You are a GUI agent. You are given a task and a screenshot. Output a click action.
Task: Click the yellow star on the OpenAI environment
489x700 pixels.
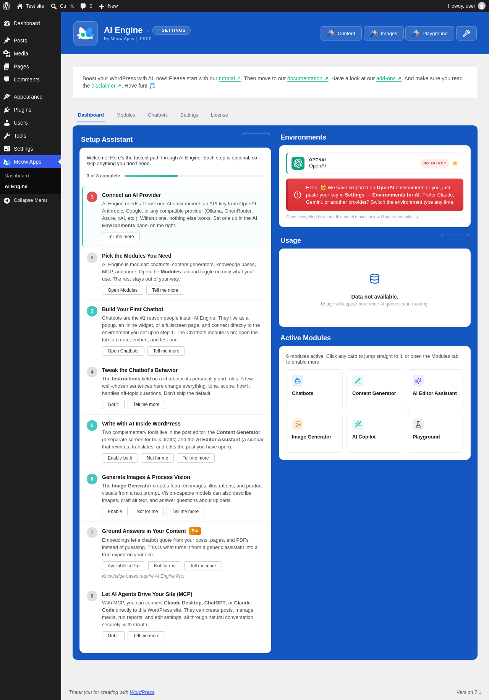coord(455,163)
